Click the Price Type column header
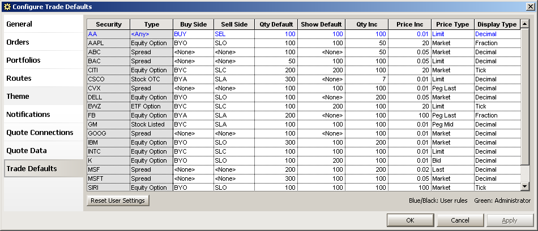538x231 pixels. pyautogui.click(x=452, y=24)
